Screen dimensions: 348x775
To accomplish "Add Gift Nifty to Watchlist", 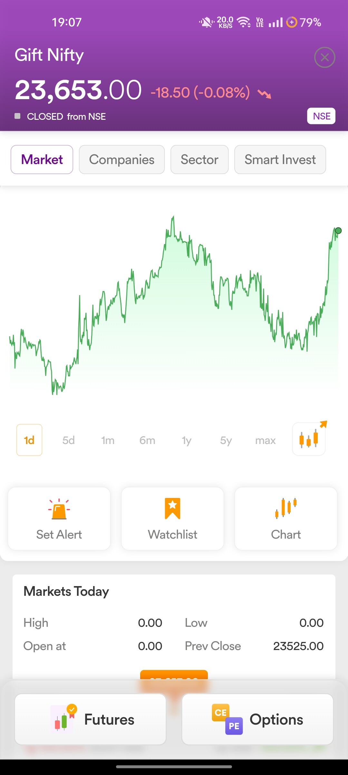I will [x=172, y=518].
